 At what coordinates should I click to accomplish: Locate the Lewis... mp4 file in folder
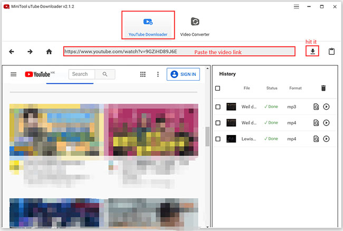316,139
